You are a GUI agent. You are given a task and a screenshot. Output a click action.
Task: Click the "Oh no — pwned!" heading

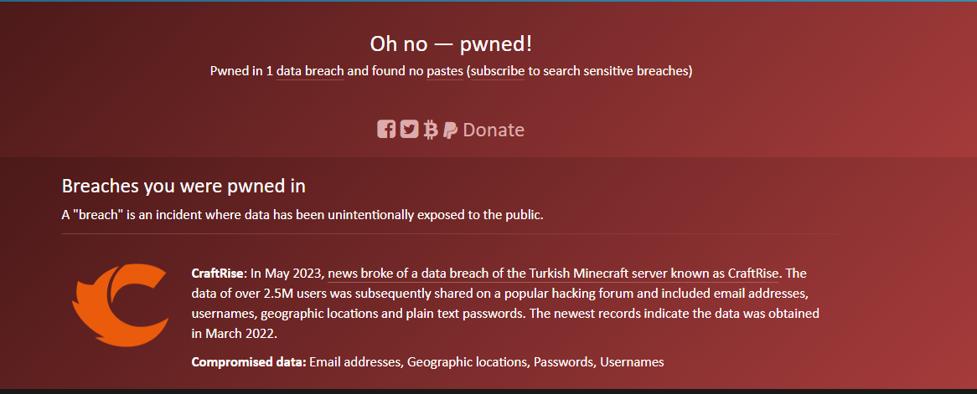click(451, 43)
